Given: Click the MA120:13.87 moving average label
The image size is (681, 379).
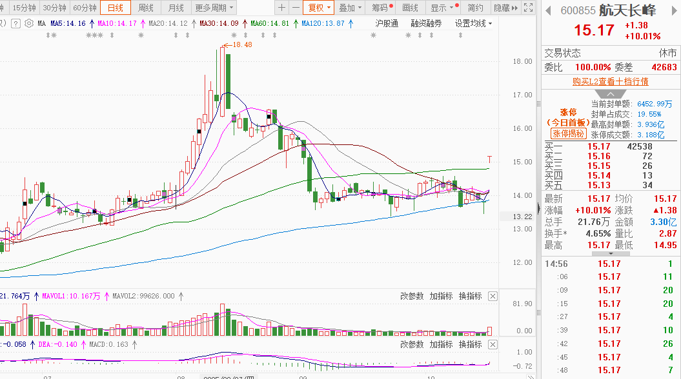Looking at the screenshot, I should point(323,23).
